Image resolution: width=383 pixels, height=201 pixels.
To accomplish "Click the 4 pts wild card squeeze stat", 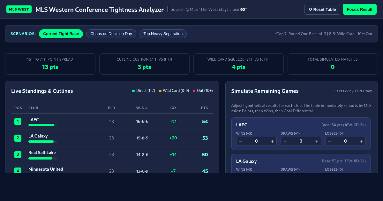I will click(x=238, y=67).
